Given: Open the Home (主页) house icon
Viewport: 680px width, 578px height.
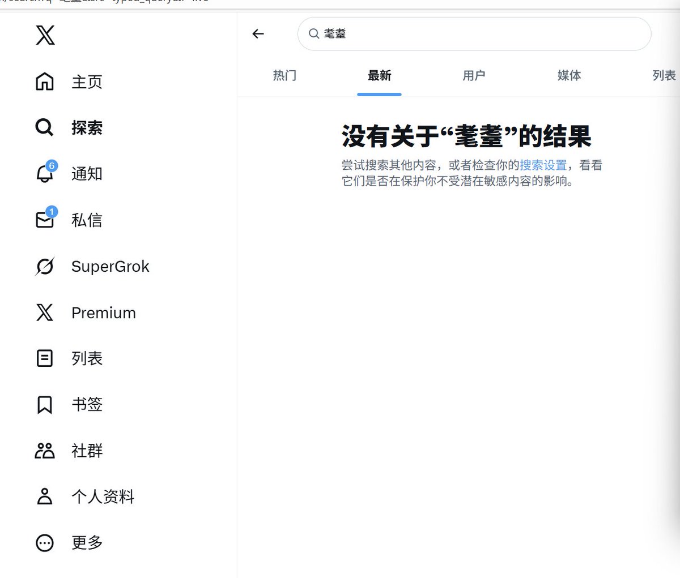Looking at the screenshot, I should pyautogui.click(x=45, y=82).
